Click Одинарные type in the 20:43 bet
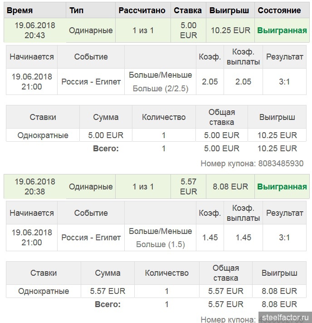312x323 pixels. [91, 30]
